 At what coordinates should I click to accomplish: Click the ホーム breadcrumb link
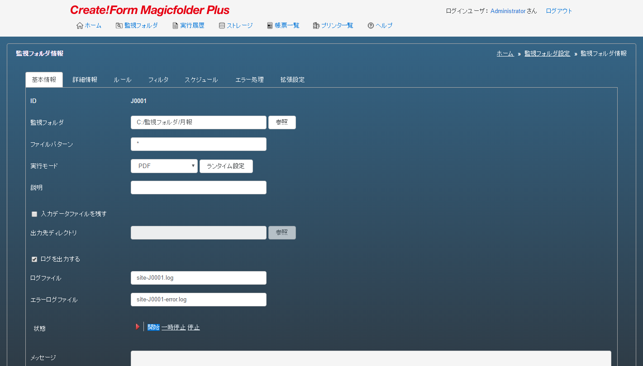point(505,53)
